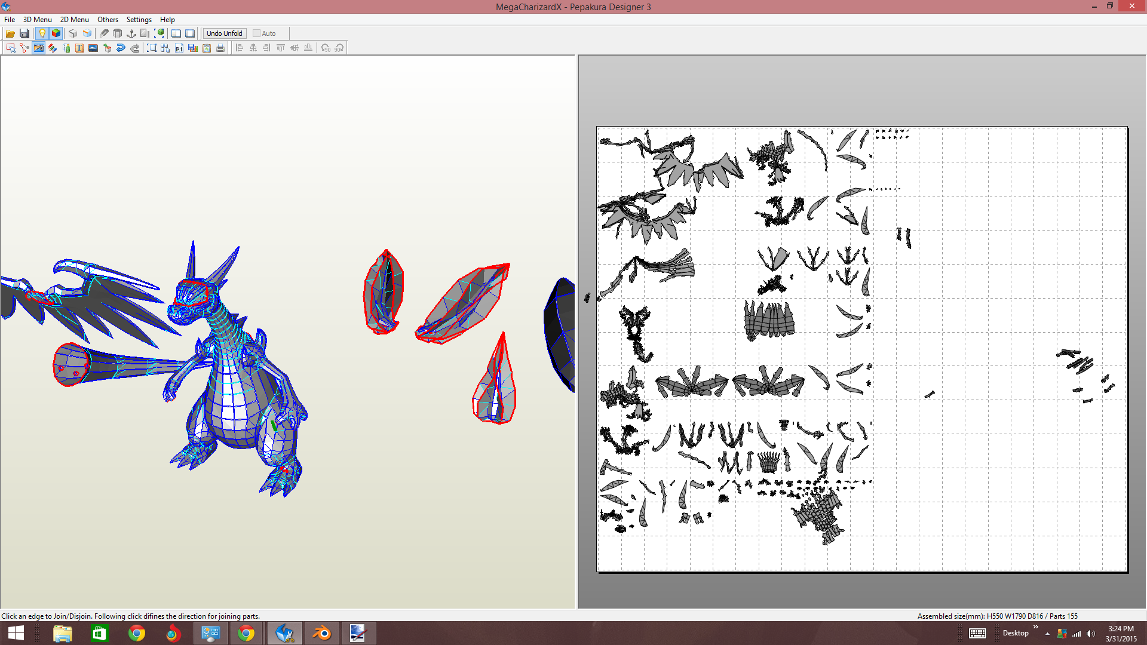Open the Windows Start button

16,633
